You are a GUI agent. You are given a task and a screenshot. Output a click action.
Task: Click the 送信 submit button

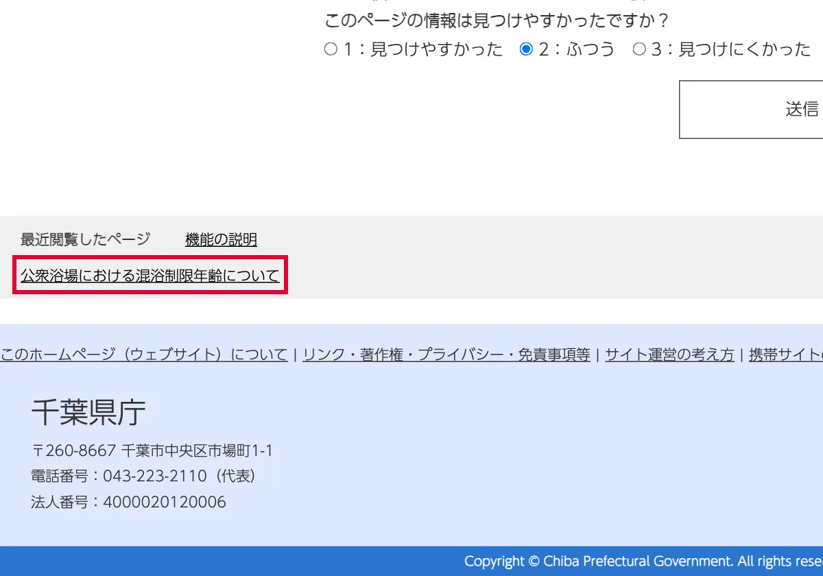[x=751, y=110]
